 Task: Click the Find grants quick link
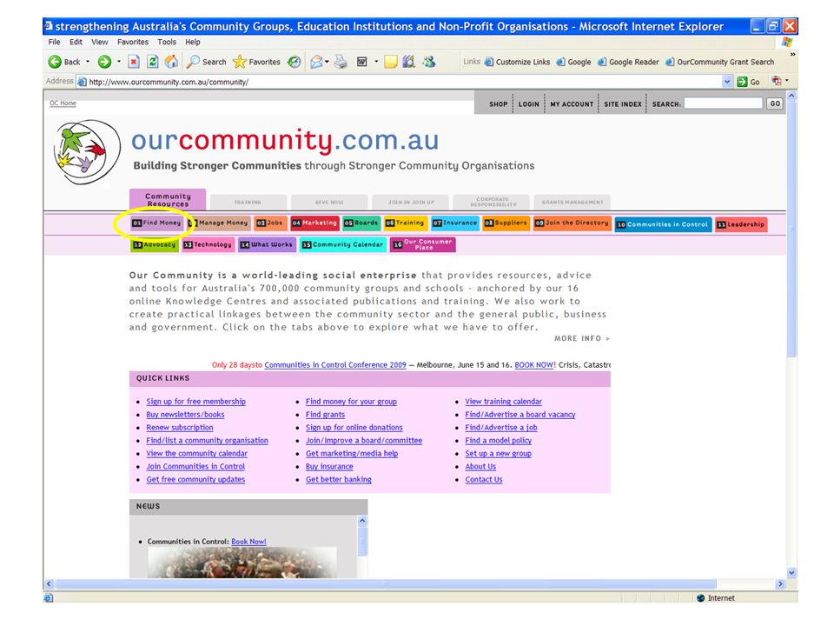pyautogui.click(x=325, y=414)
